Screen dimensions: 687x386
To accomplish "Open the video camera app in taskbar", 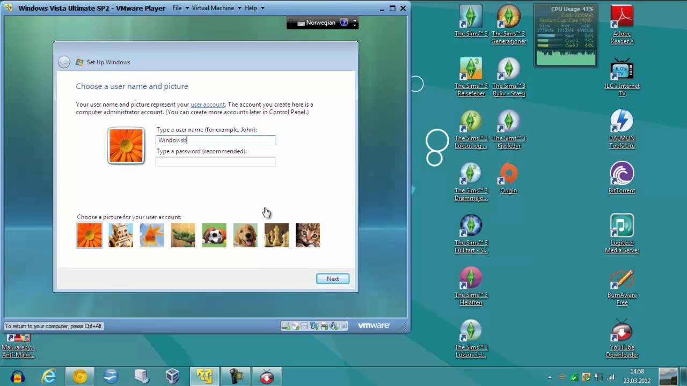I will tap(236, 376).
